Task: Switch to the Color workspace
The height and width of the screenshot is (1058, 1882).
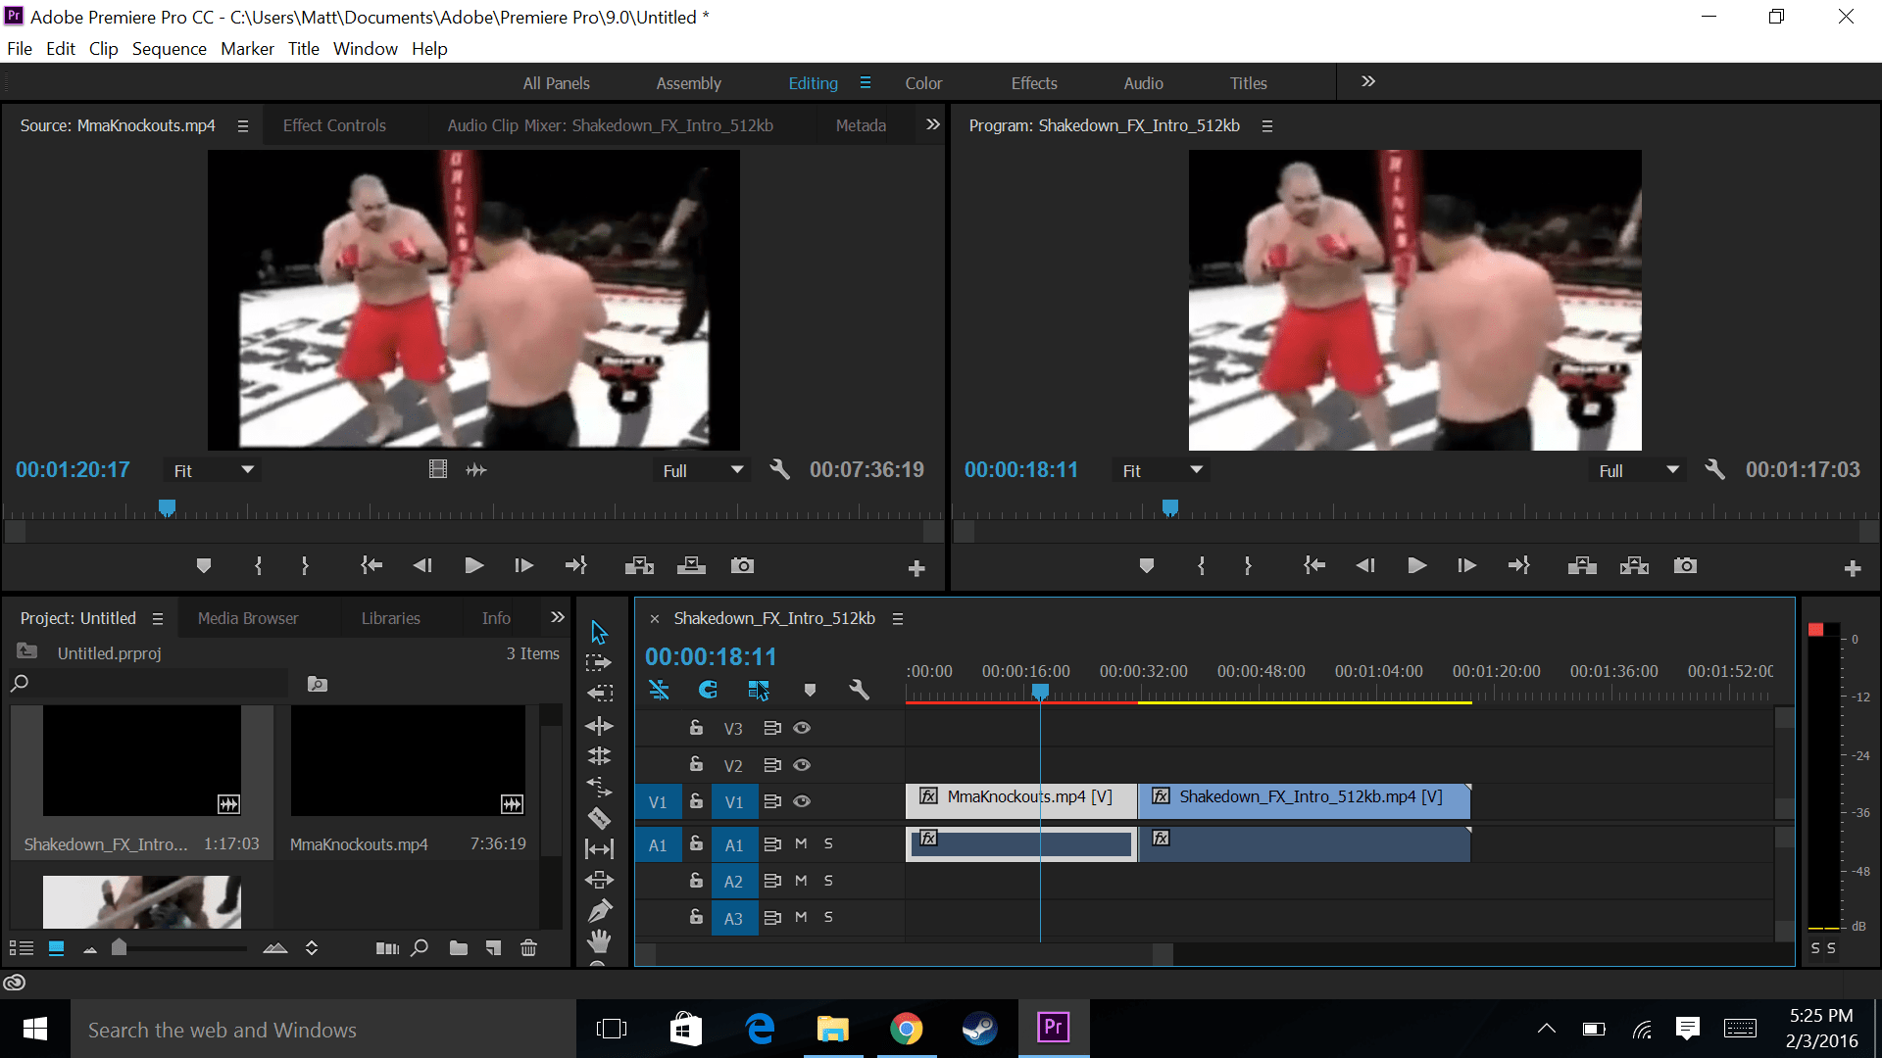Action: pyautogui.click(x=922, y=83)
